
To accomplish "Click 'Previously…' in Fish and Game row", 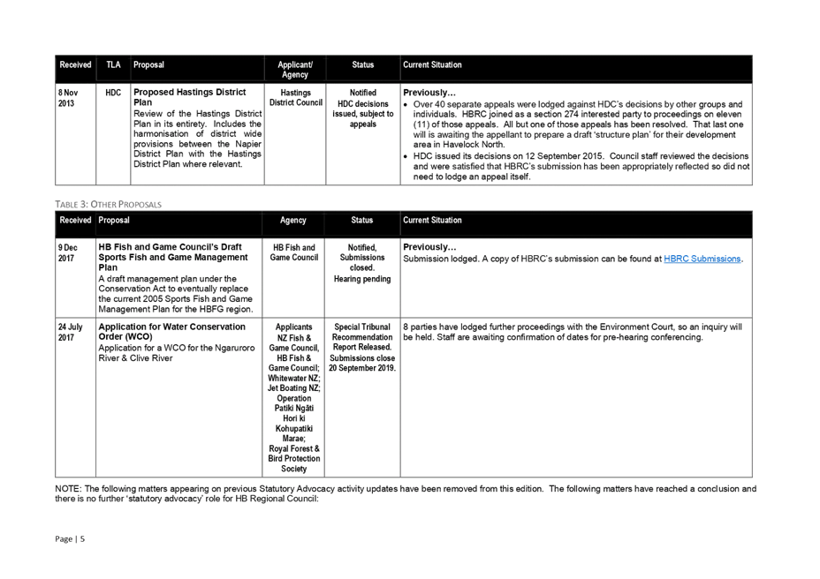I will [x=429, y=247].
